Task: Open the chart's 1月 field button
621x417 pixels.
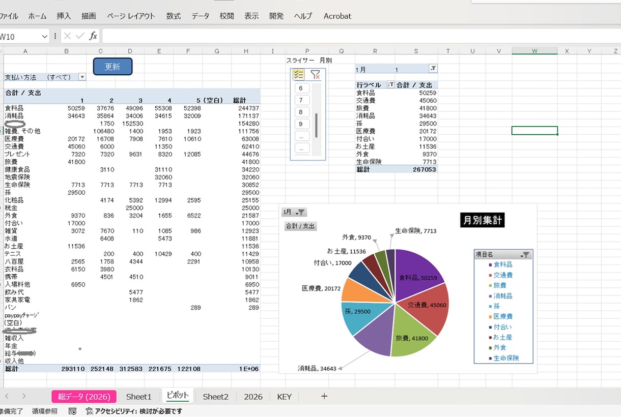Action: coord(295,212)
